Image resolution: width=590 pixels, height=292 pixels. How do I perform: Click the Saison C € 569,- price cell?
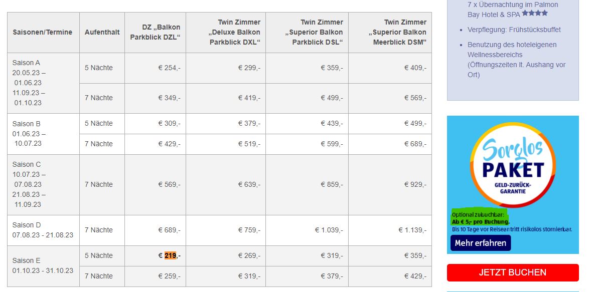point(156,184)
